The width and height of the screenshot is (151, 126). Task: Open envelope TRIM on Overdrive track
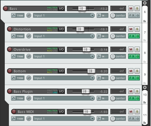(18, 56)
